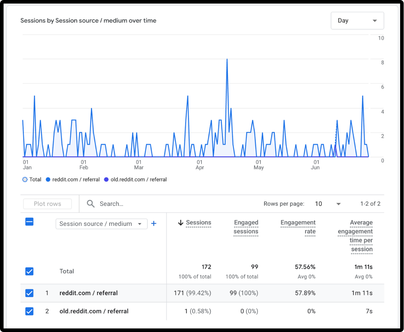Toggle the select-all header checkbox
This screenshot has width=404, height=332.
(x=29, y=222)
